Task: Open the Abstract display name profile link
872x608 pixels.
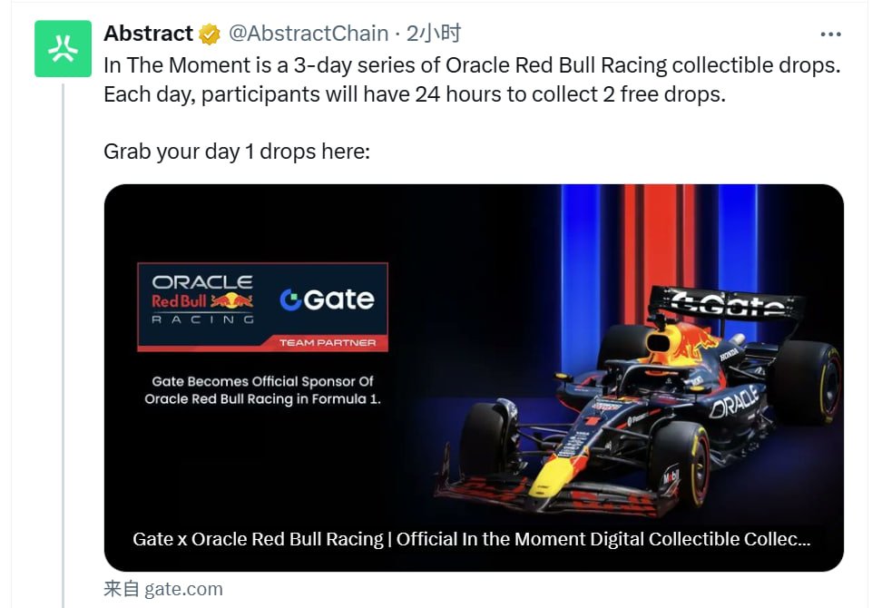Action: tap(148, 34)
